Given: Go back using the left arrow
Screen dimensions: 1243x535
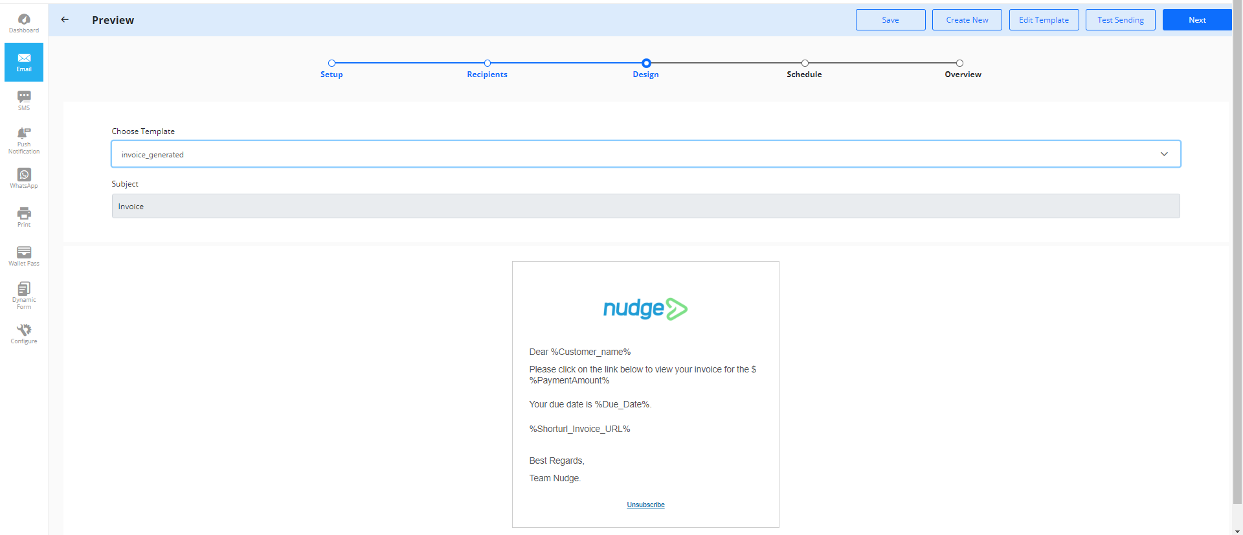Looking at the screenshot, I should pos(65,19).
